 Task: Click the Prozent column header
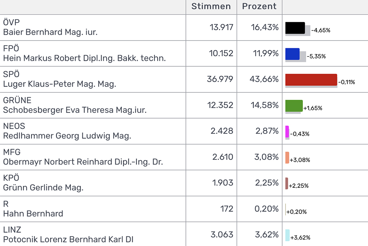click(259, 6)
